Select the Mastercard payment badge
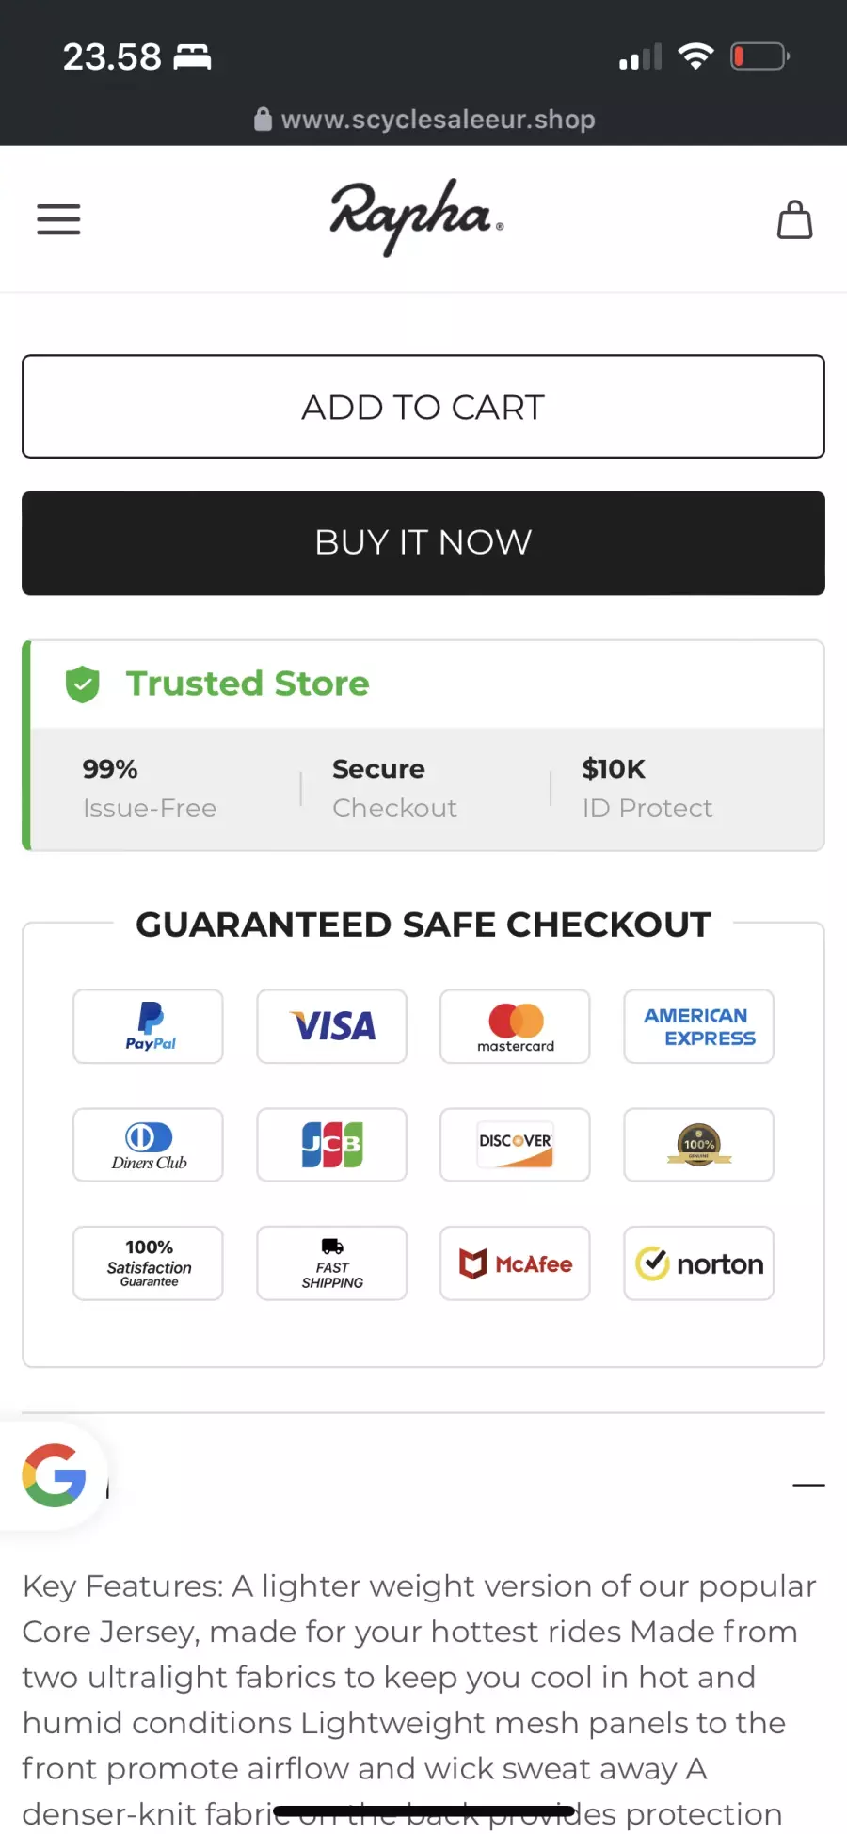 pos(515,1026)
